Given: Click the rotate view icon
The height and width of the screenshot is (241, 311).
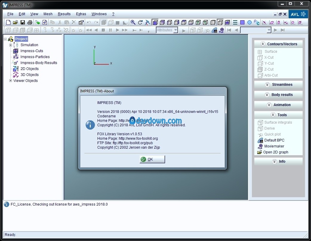Looking at the screenshot, I should pos(140,22).
